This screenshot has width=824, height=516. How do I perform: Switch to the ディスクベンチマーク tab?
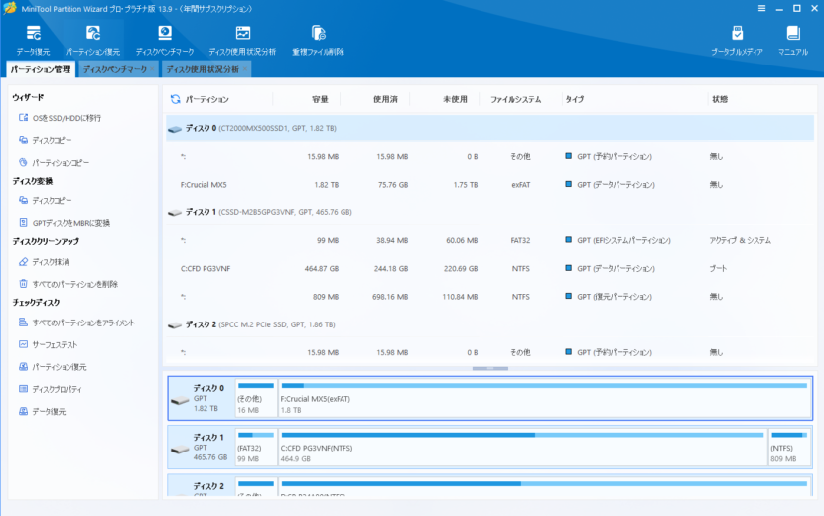coord(114,69)
